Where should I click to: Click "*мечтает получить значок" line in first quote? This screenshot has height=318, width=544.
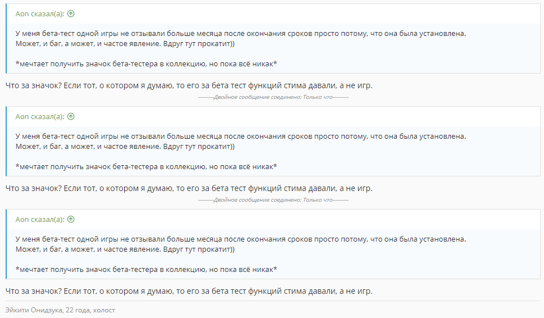tap(146, 64)
